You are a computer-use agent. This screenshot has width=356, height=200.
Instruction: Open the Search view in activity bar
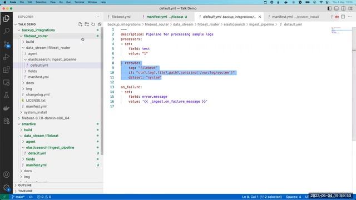coord(6,31)
